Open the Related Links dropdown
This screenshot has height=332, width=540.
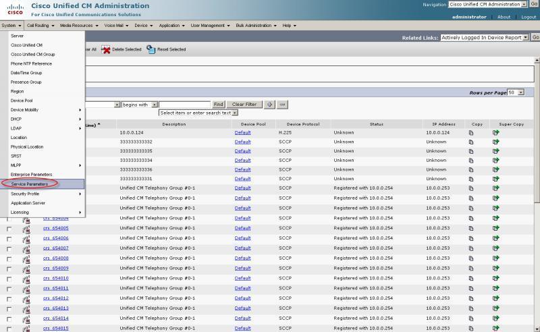485,38
